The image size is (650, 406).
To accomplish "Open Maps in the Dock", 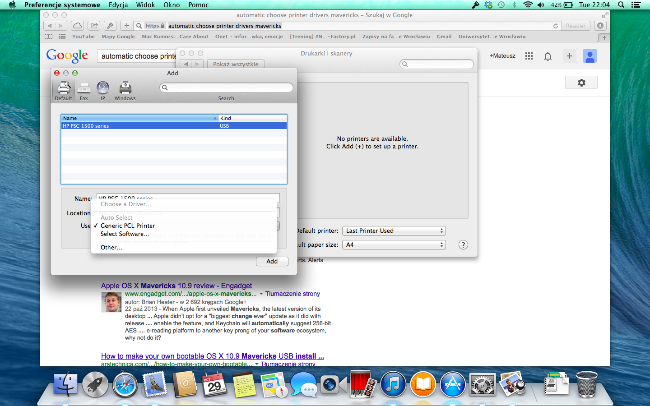I will (274, 384).
